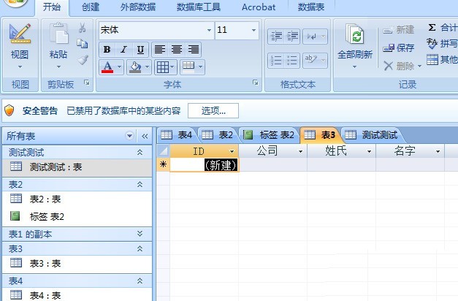The height and width of the screenshot is (301, 458).
Task: Open the font name dropdown showing 宋体
Action: 208,31
